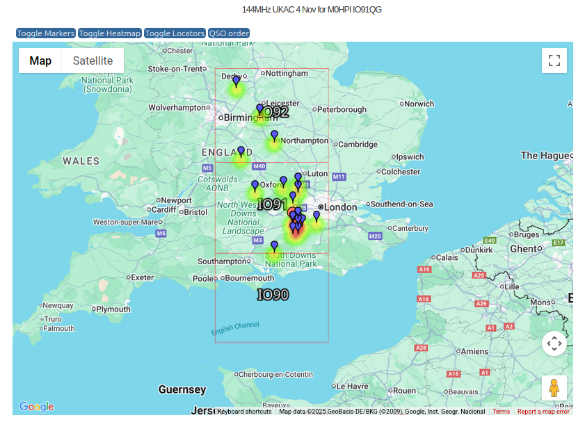Click the IO90 locator label
The height and width of the screenshot is (429, 585).
[273, 295]
